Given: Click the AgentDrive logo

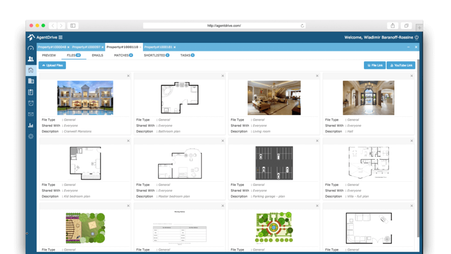Looking at the screenshot, I should point(31,37).
